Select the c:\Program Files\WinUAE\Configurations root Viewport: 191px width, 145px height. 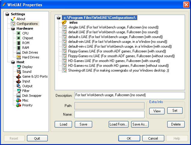(100, 18)
